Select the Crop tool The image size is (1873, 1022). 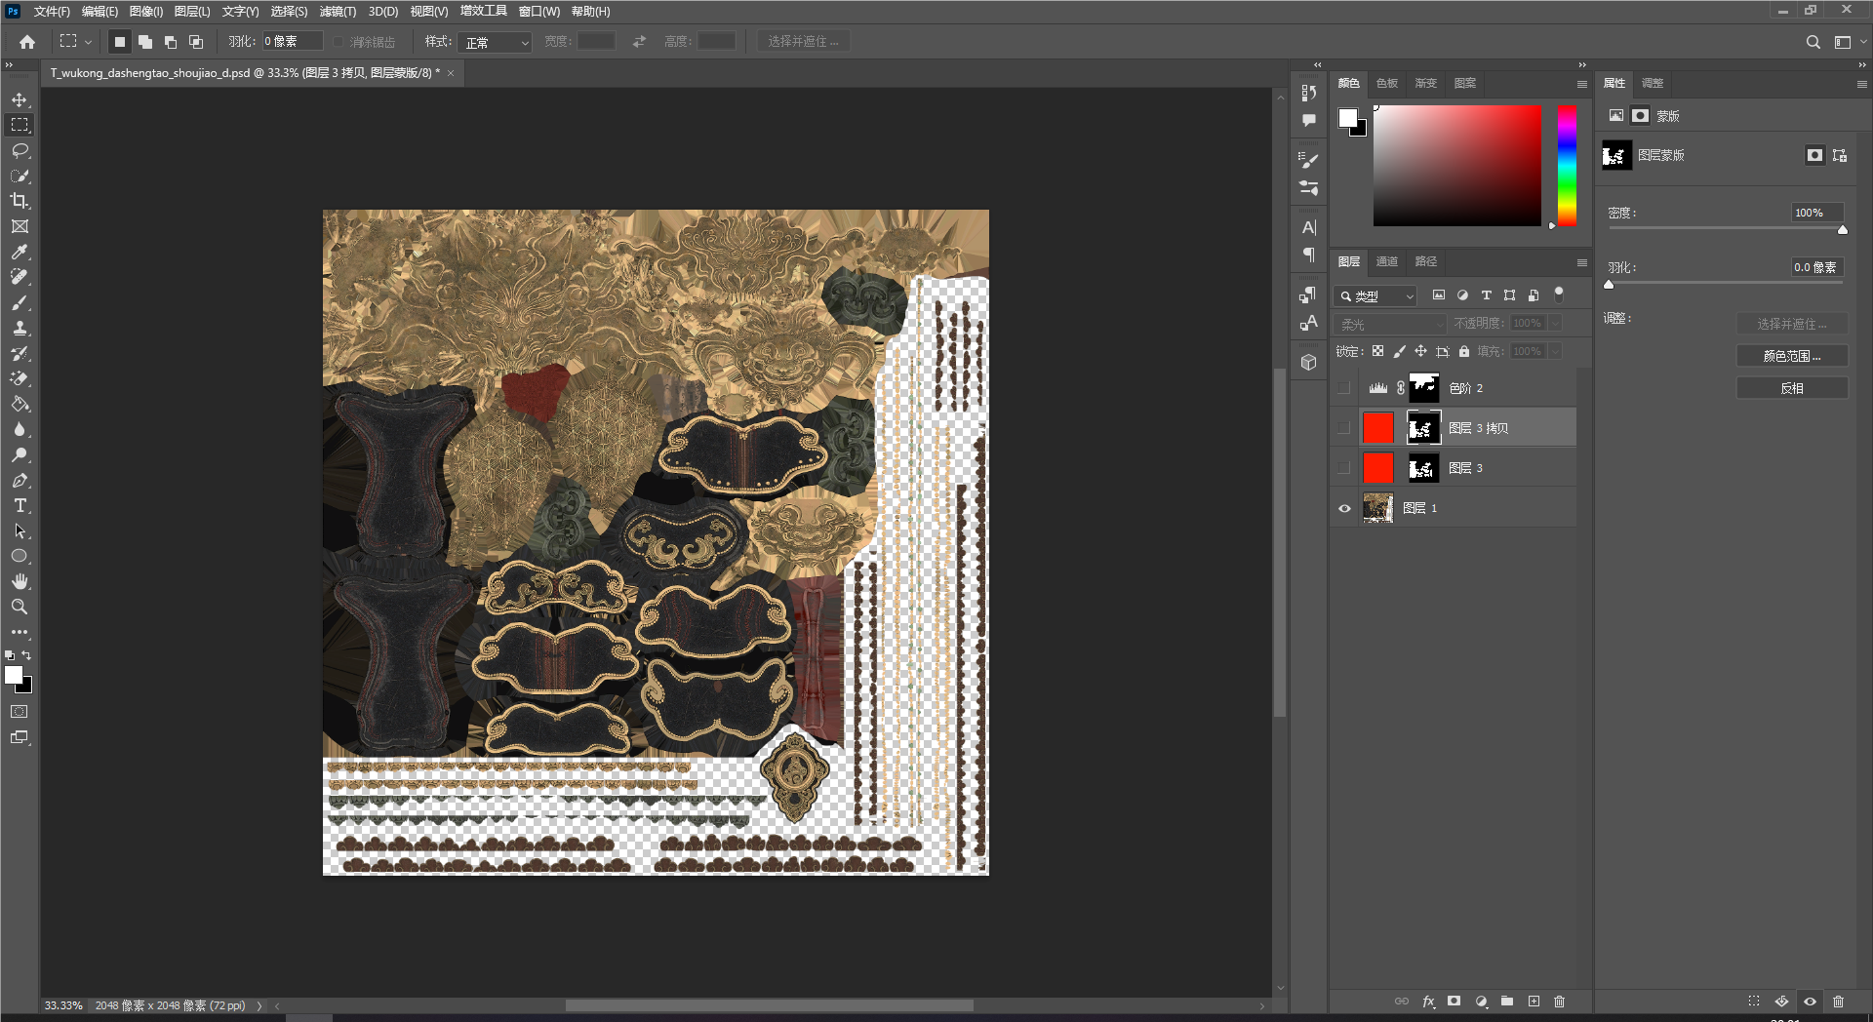(x=20, y=201)
